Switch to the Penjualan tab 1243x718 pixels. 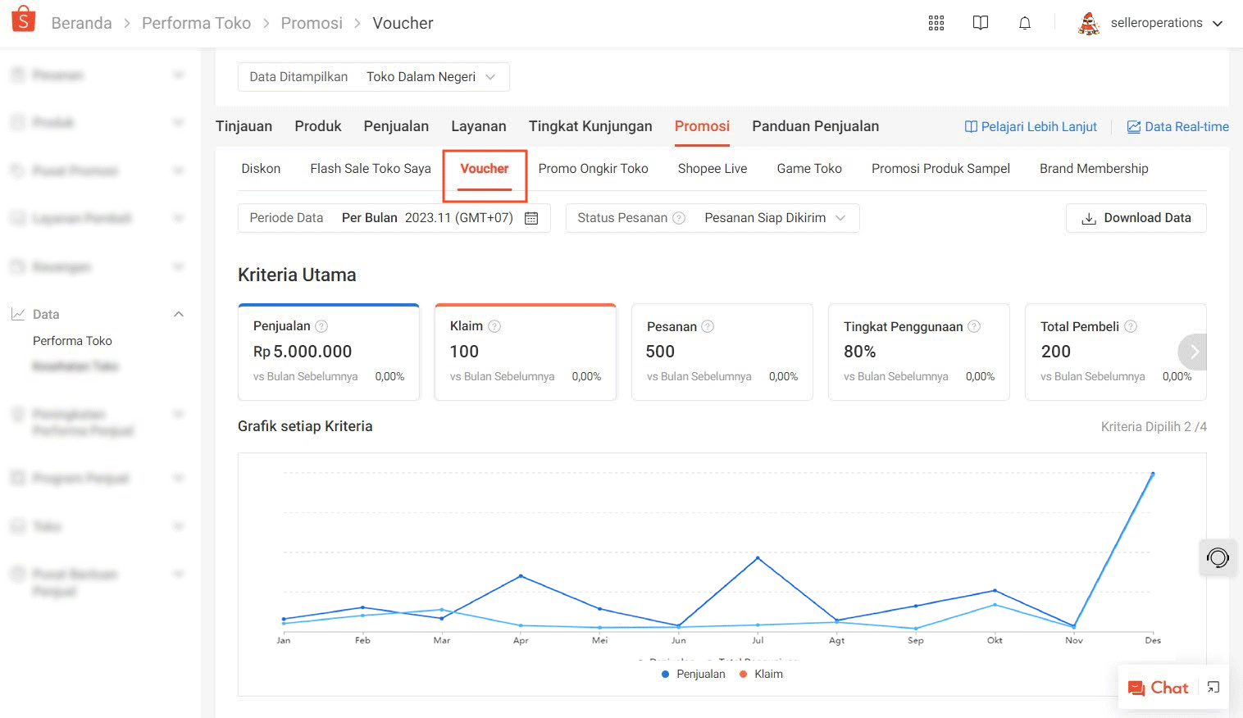tap(396, 126)
